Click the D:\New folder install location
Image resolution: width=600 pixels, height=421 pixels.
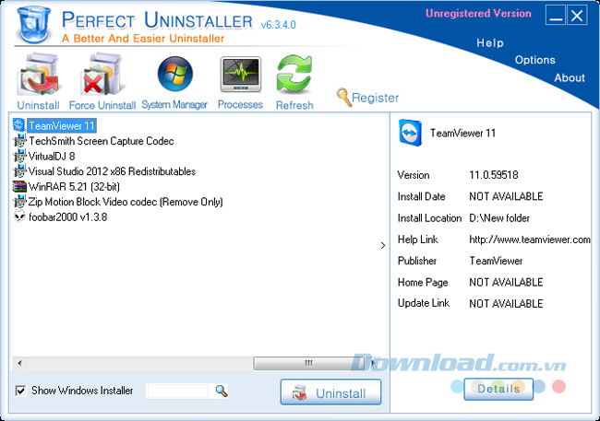[499, 218]
